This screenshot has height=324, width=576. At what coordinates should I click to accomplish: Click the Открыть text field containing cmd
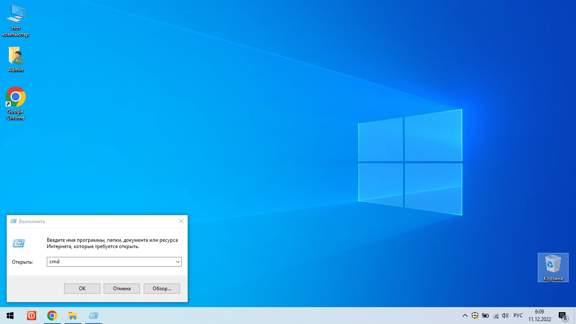(110, 262)
